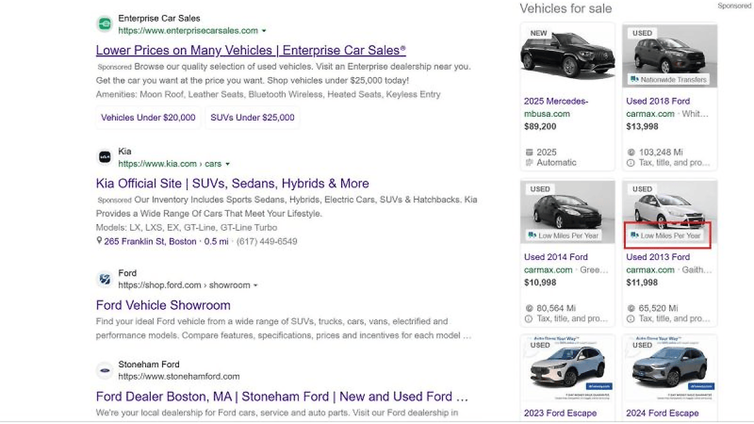Click the Kia logo favicon
The height and width of the screenshot is (424, 754).
tap(104, 157)
